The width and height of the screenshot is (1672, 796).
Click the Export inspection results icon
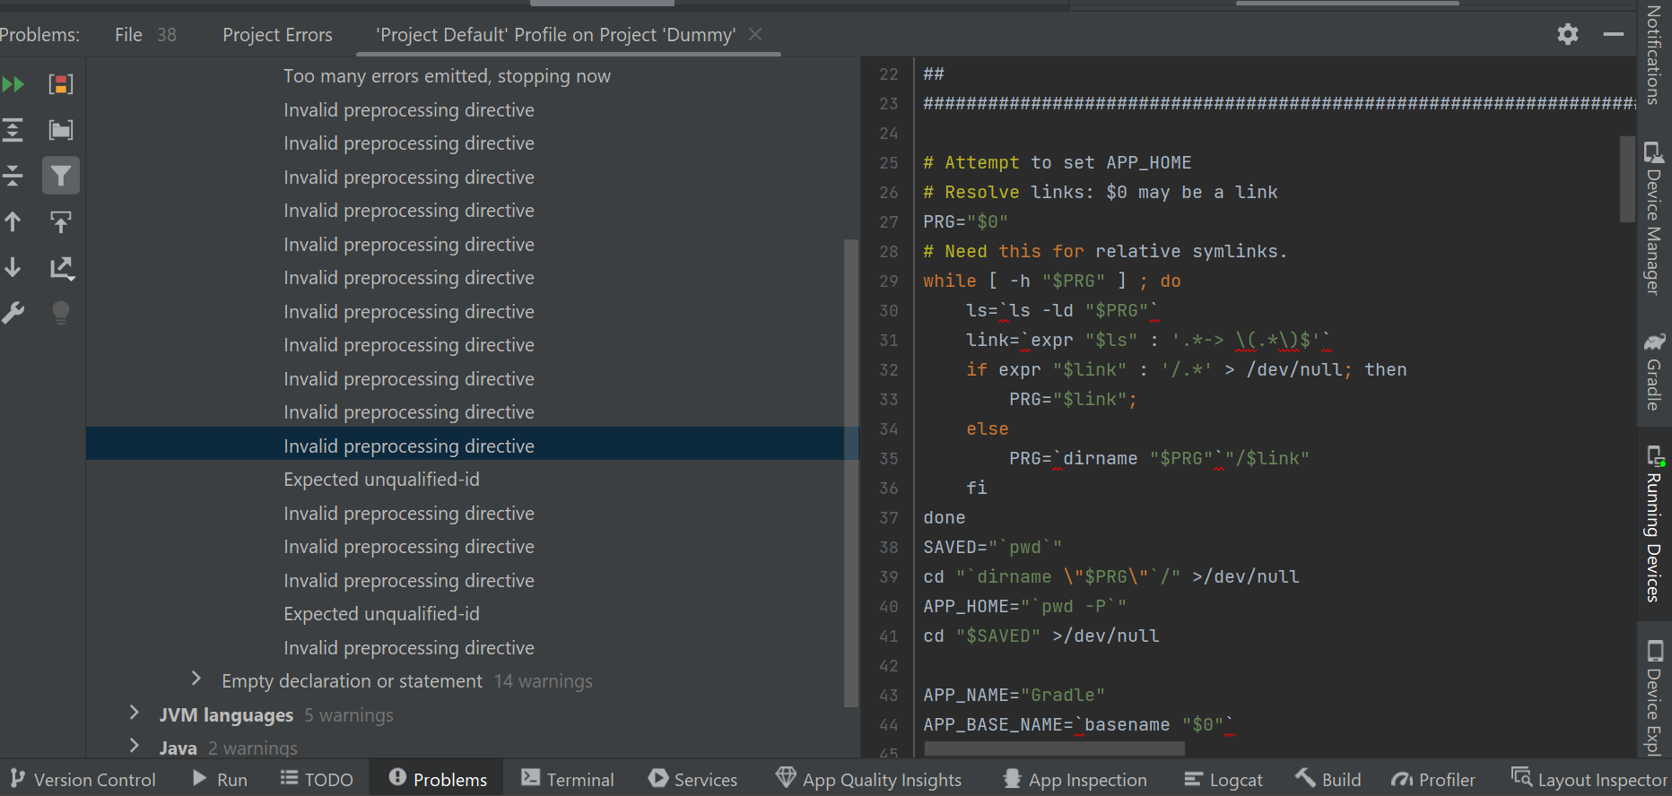[x=61, y=267]
